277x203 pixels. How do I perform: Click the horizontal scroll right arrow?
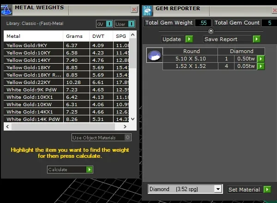pos(125,126)
